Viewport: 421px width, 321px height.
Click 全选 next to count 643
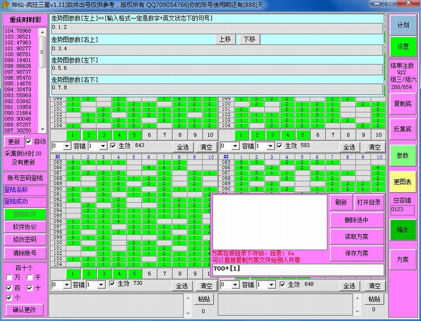182,147
